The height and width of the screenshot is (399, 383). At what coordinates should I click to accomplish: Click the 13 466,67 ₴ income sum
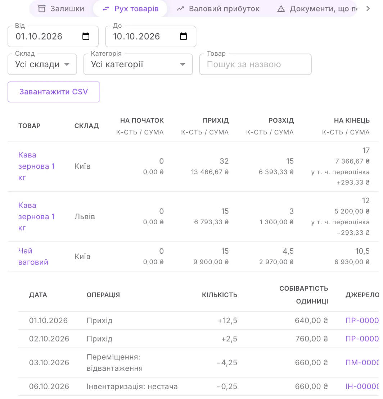[210, 172]
